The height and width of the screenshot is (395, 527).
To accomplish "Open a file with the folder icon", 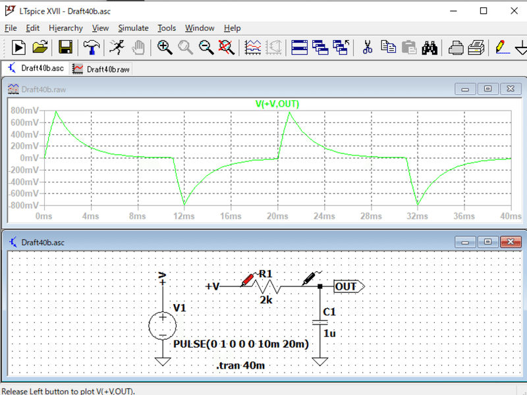I will click(40, 47).
